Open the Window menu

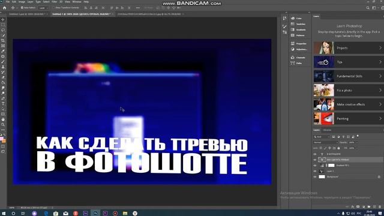tap(77, 2)
